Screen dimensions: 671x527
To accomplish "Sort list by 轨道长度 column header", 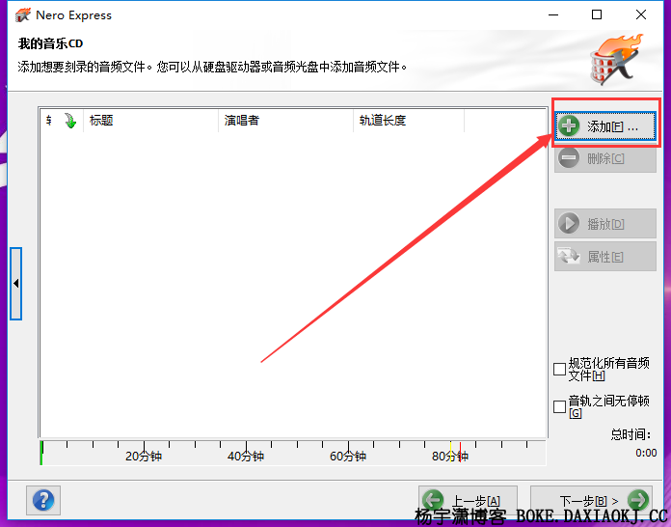I will pos(409,121).
